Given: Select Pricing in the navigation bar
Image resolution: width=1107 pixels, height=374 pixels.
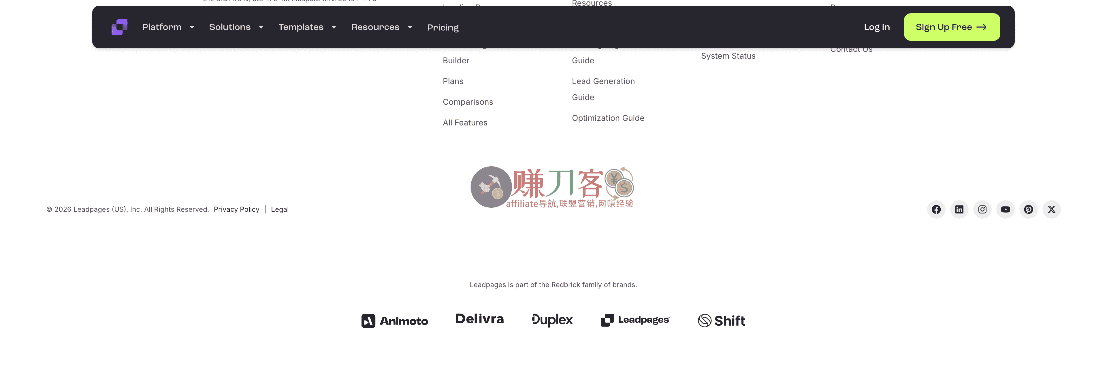Looking at the screenshot, I should point(443,27).
